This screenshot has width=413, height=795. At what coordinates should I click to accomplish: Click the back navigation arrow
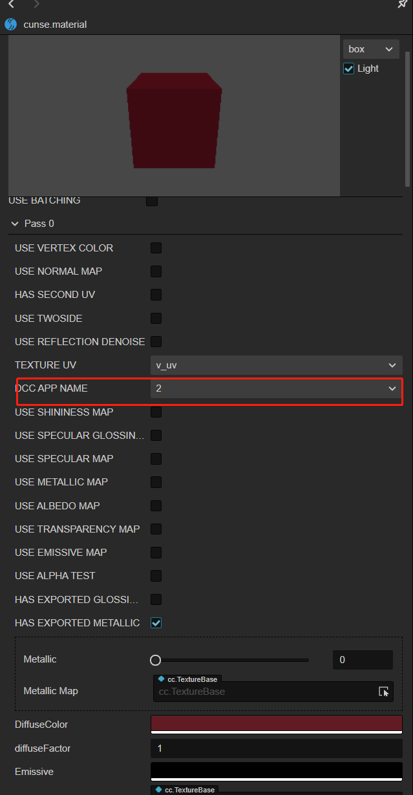click(12, 4)
